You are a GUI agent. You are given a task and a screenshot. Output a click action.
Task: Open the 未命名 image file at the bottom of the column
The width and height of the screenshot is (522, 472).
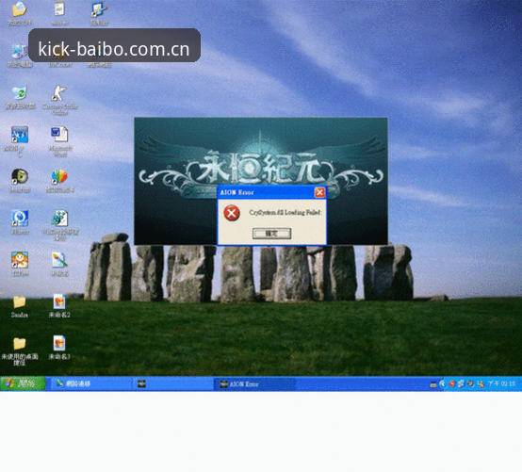point(59,348)
